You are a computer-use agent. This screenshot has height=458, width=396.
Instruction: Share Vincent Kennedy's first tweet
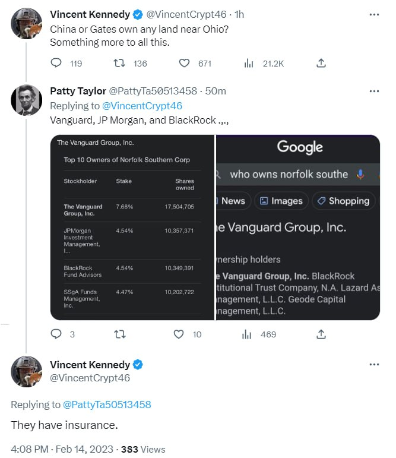click(x=321, y=63)
